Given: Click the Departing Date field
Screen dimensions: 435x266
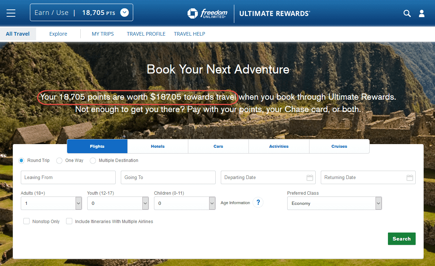Looking at the screenshot, I should pos(268,178).
